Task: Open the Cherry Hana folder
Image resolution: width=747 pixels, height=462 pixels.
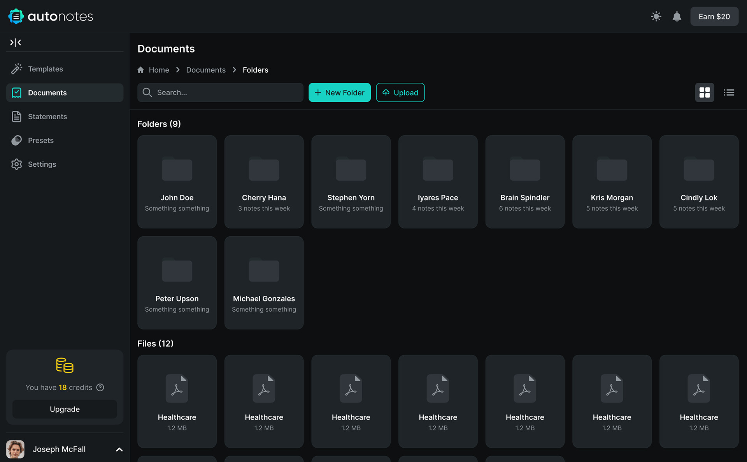Action: [x=264, y=181]
